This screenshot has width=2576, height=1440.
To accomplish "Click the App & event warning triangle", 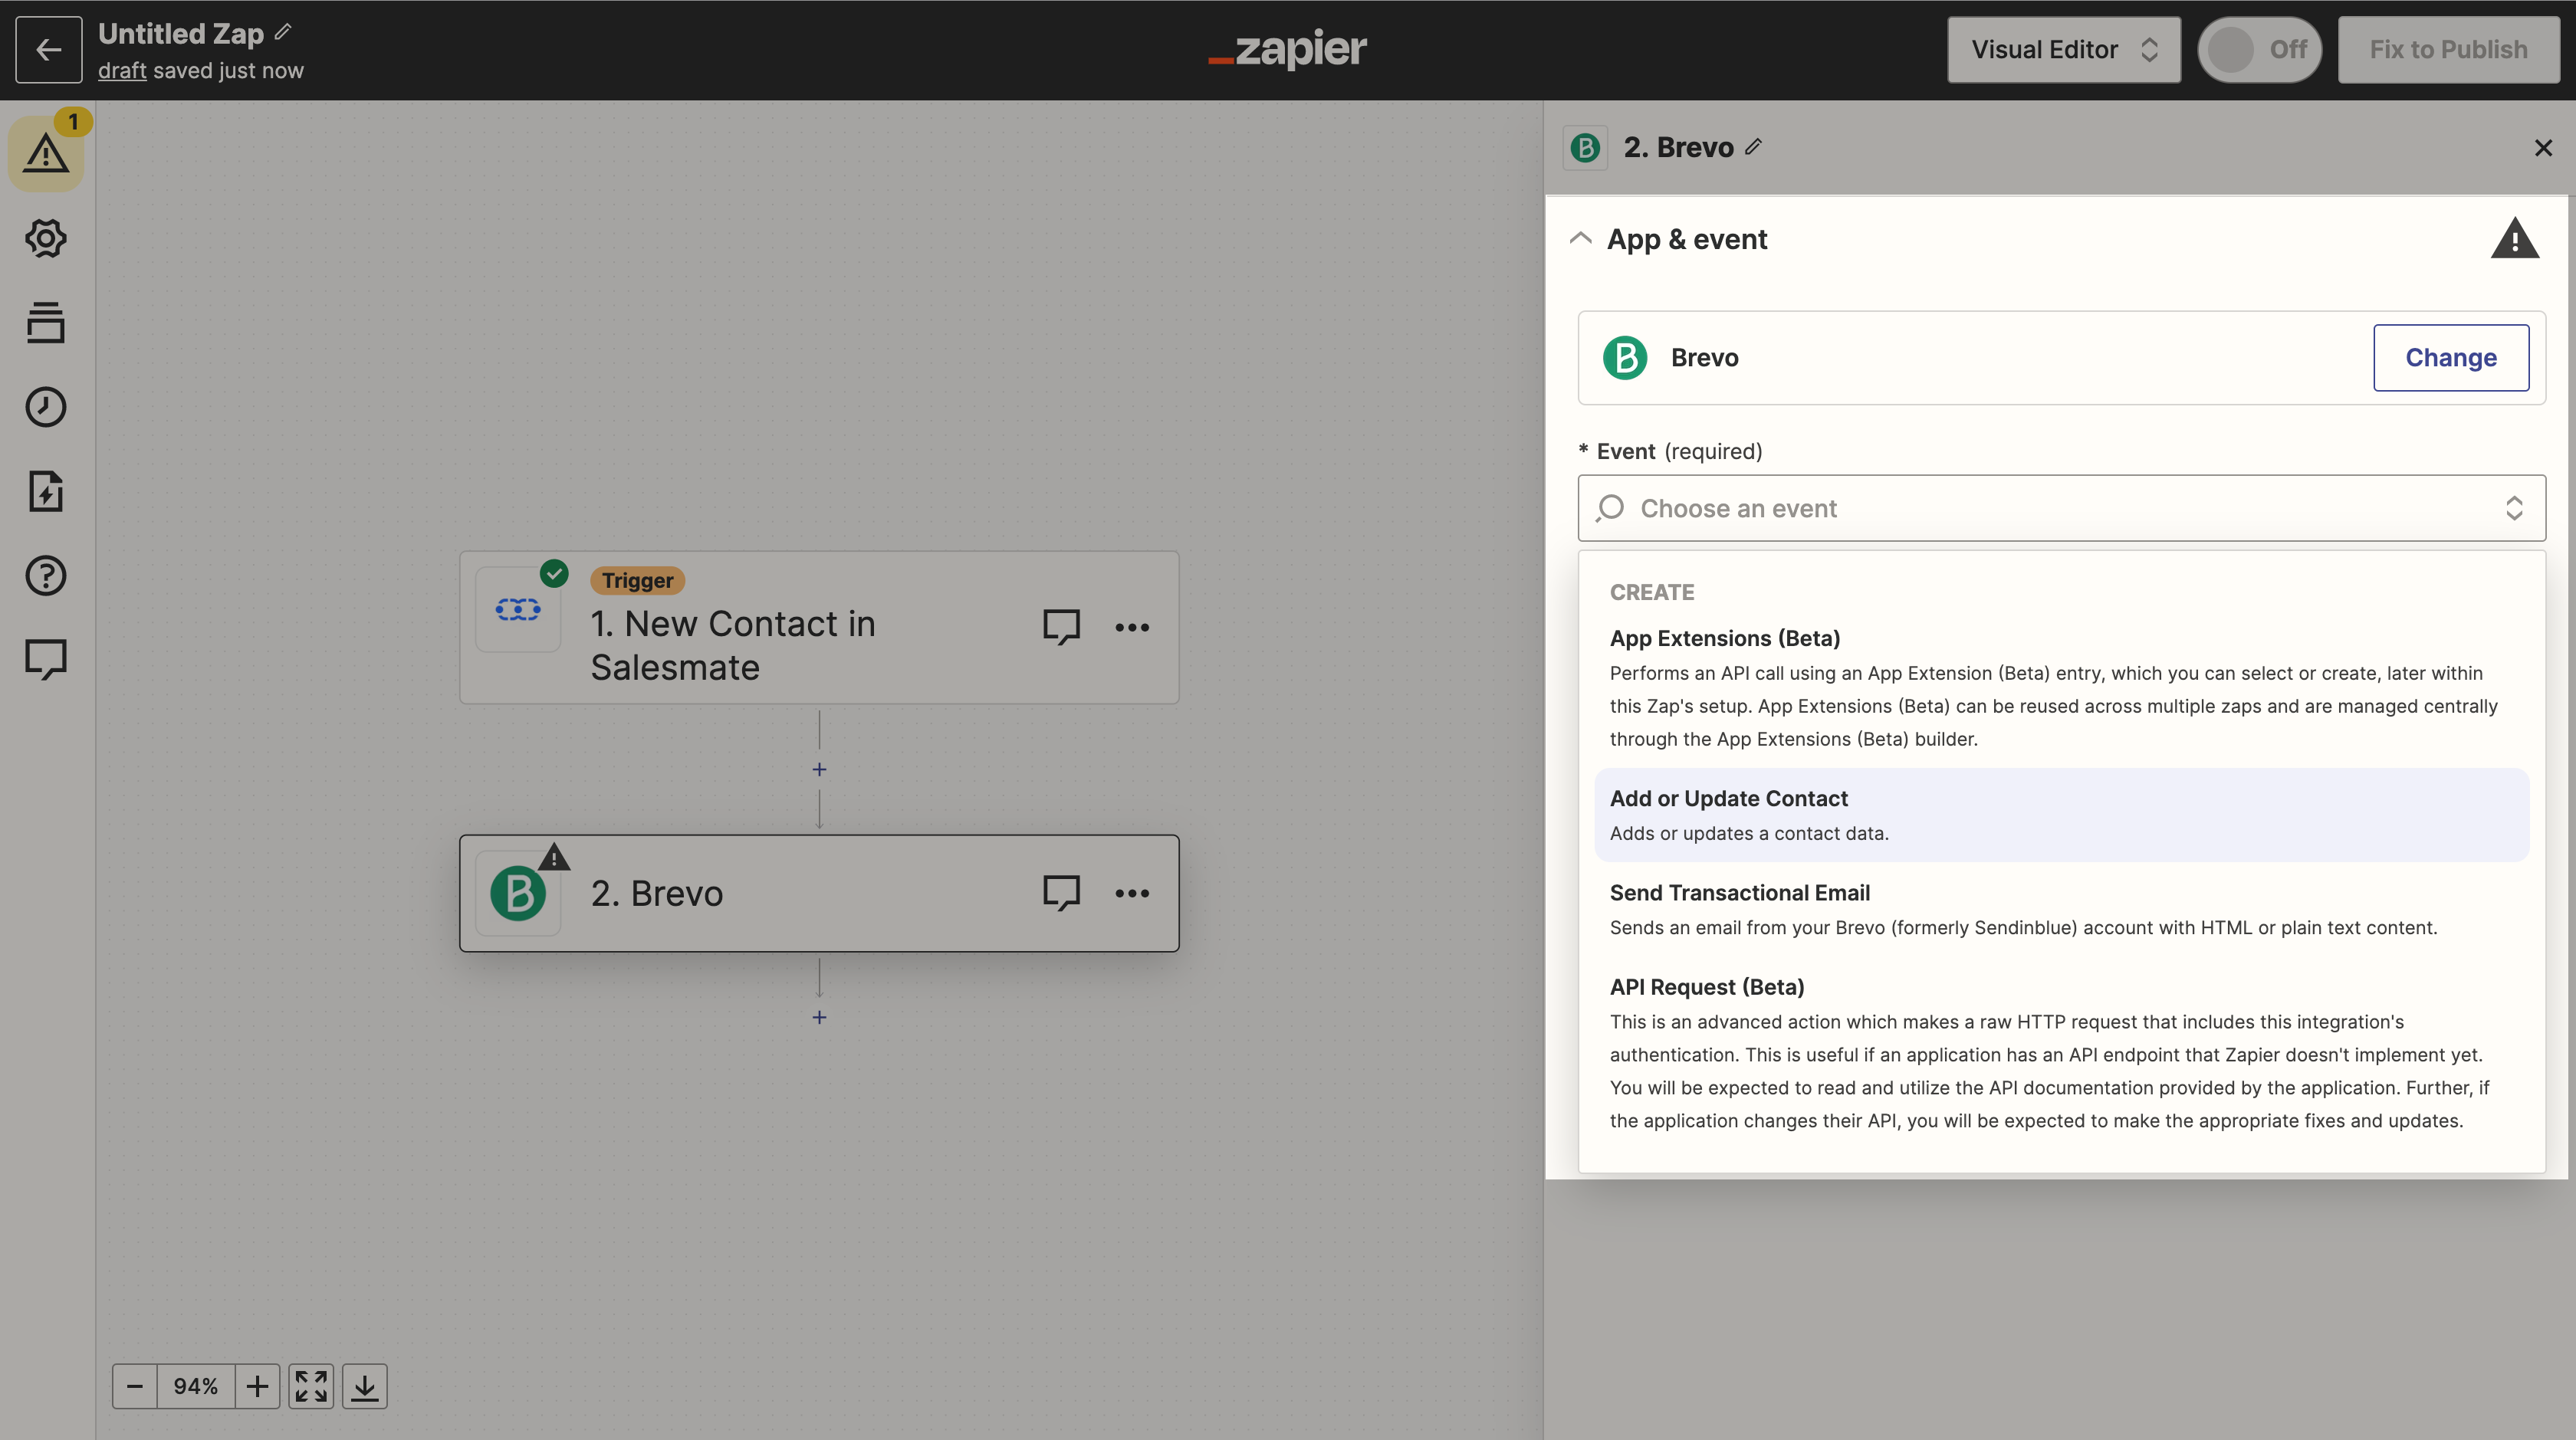I will [2514, 240].
